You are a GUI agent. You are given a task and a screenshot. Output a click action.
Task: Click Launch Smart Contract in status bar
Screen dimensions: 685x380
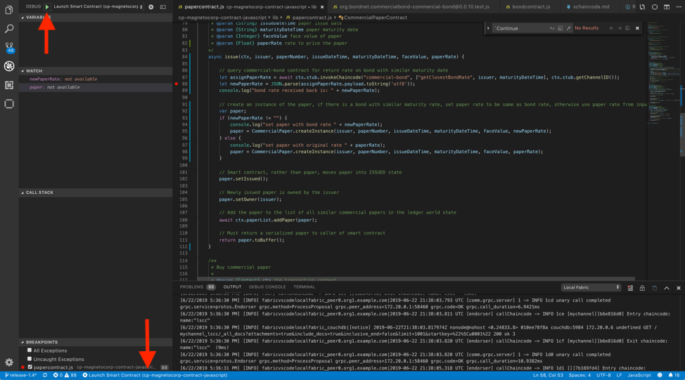(155, 375)
